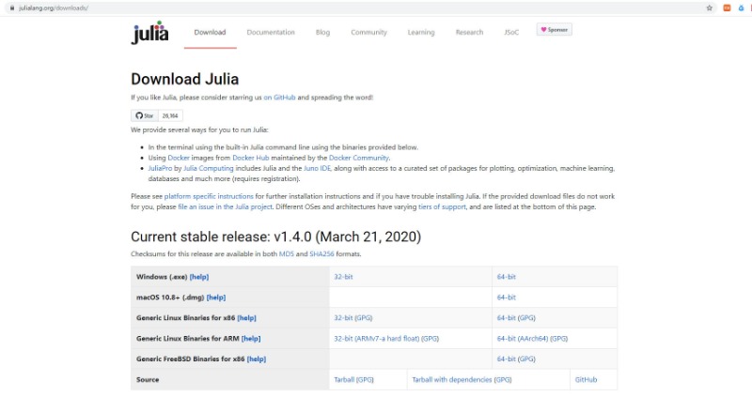Image resolution: width=752 pixels, height=412 pixels.
Task: Click the GitHub Star button
Action: pos(145,115)
